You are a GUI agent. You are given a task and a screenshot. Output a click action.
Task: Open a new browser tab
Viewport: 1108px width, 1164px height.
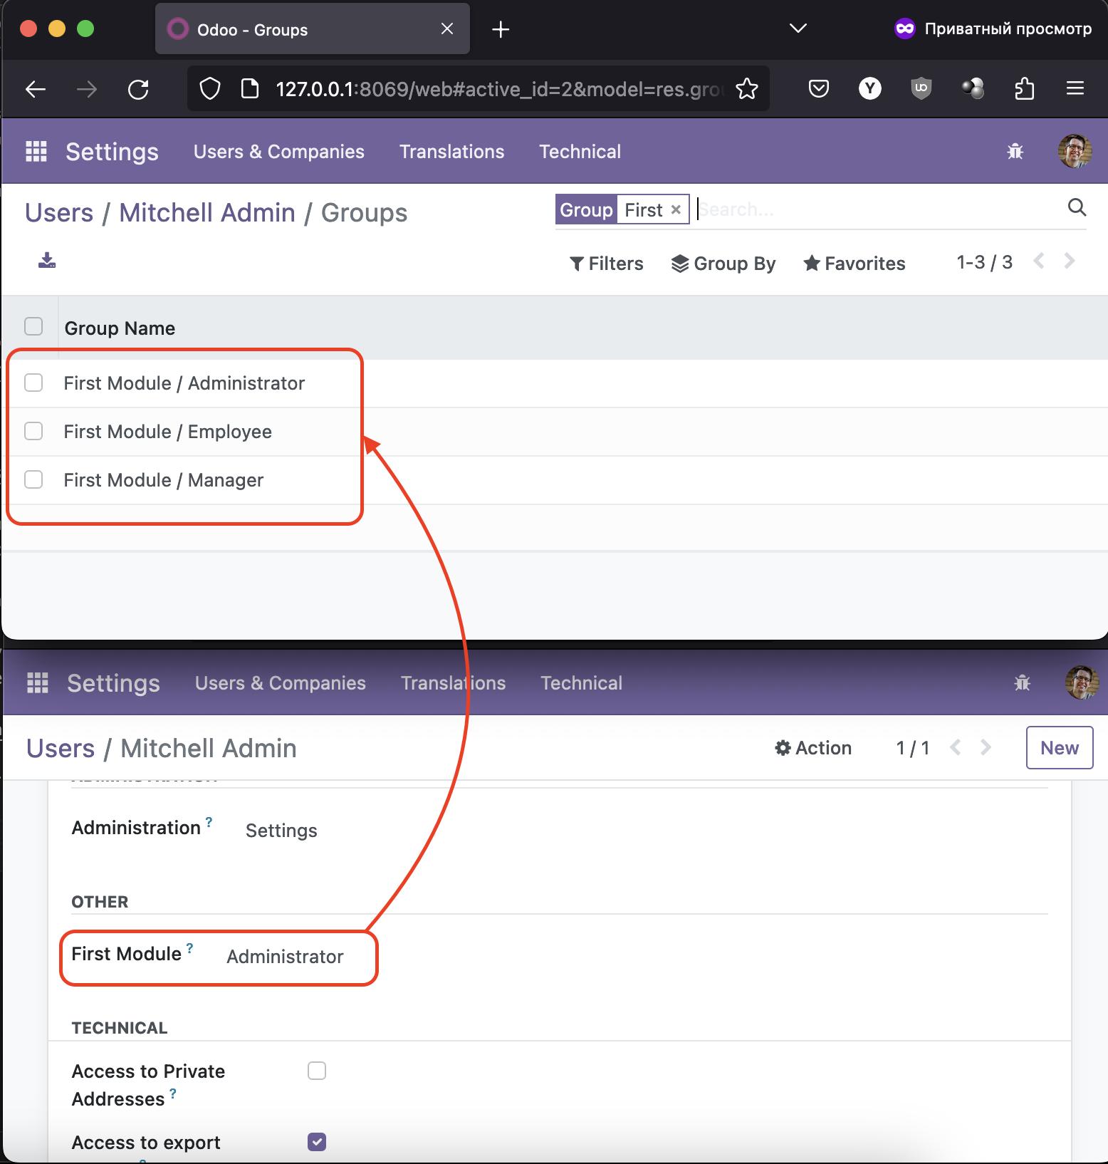[x=501, y=29]
